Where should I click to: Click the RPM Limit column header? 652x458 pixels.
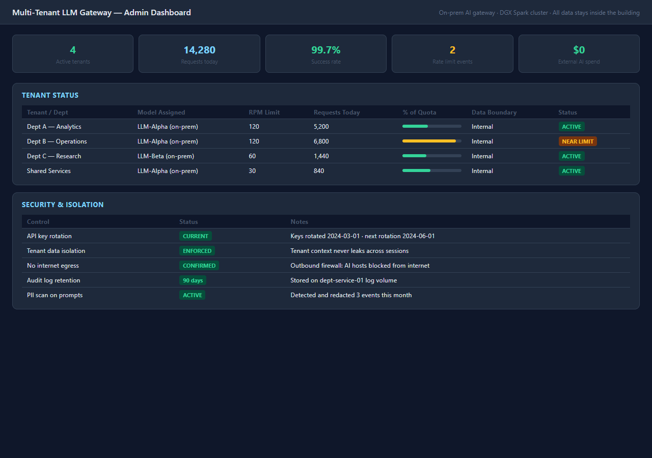tap(264, 112)
